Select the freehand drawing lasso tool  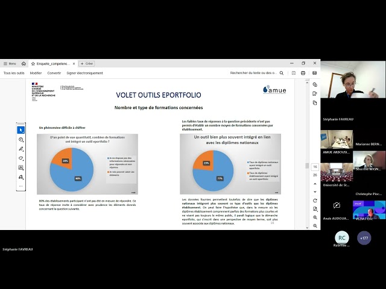21,158
